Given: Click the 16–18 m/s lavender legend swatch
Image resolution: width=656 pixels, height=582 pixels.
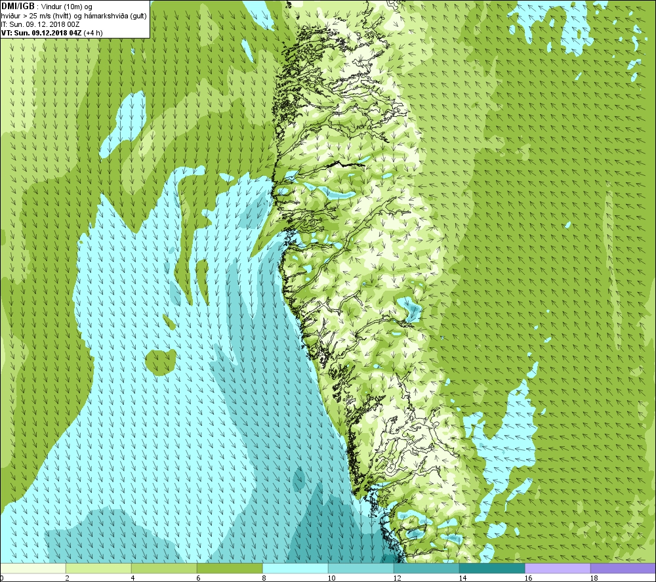Looking at the screenshot, I should [x=558, y=568].
